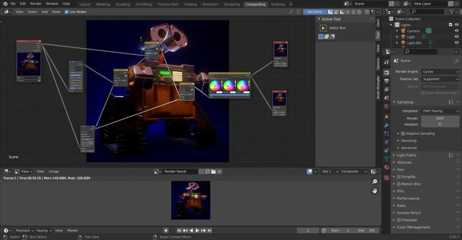The width and height of the screenshot is (462, 240).
Task: Click the Render Result image thumbnail
Action: (x=191, y=200)
